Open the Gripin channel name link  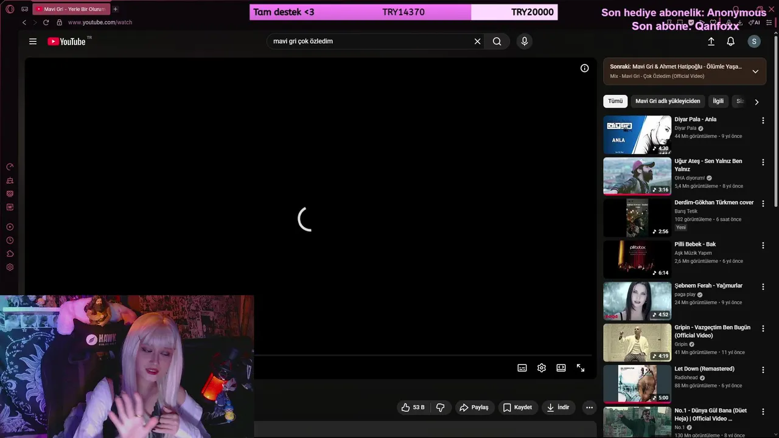(x=680, y=344)
